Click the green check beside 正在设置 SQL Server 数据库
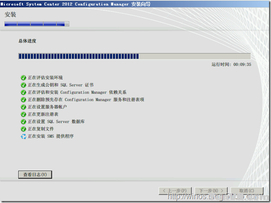 click(23, 121)
